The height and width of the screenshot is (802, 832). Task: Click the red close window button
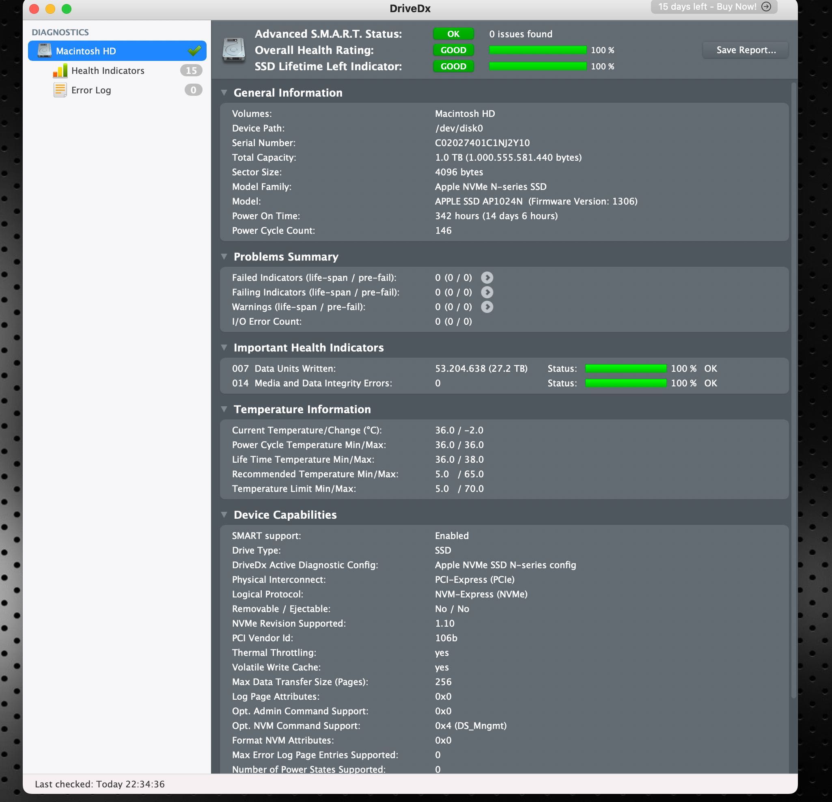click(x=34, y=9)
